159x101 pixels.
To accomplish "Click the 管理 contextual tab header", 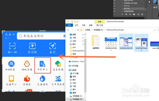I will (x=100, y=22).
